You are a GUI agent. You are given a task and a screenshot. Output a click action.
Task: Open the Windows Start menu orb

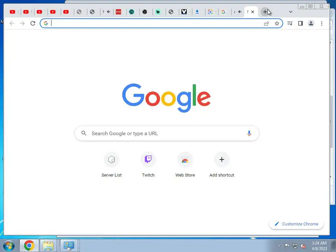(x=9, y=245)
